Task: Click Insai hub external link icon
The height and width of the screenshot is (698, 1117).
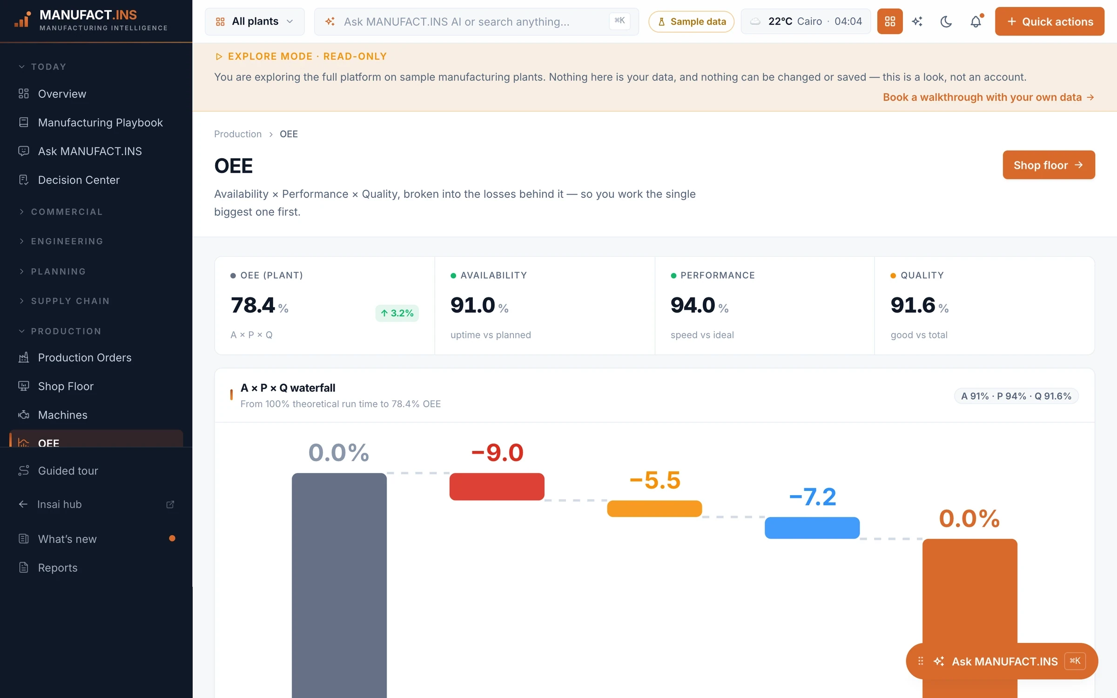Action: tap(170, 504)
